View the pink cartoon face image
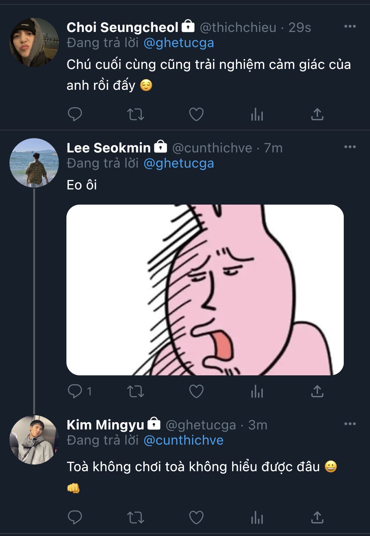370x536 pixels. tap(205, 290)
